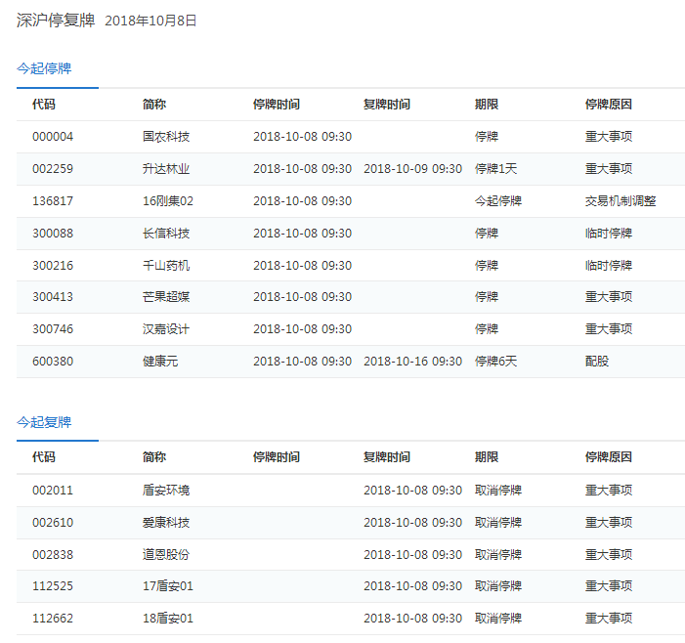The height and width of the screenshot is (643, 685).
Task: Open 健康元 stock entry
Action: click(160, 362)
